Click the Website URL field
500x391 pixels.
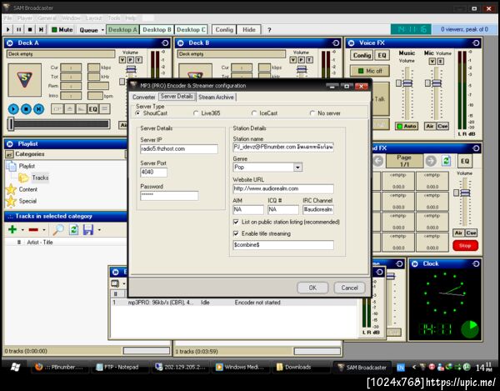click(283, 188)
